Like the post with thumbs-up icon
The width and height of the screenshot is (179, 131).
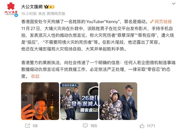tap(142, 126)
